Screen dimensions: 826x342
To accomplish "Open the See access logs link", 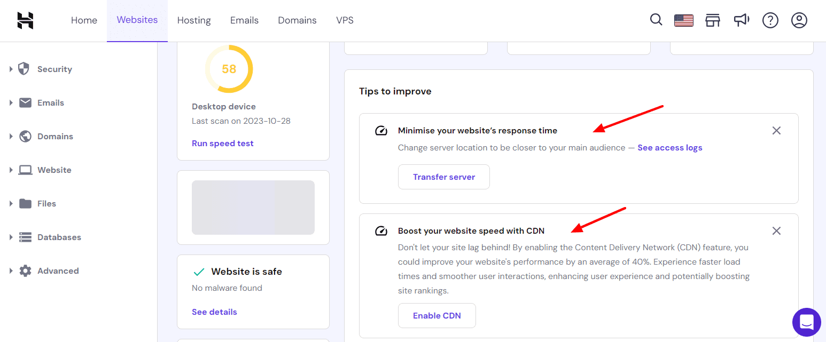I will coord(669,148).
